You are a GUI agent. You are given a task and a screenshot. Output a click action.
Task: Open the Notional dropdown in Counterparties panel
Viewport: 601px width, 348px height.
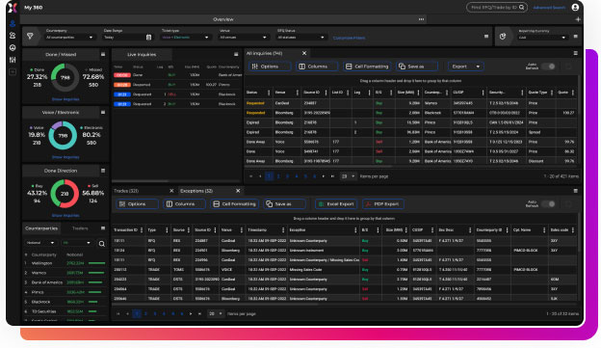tap(39, 243)
